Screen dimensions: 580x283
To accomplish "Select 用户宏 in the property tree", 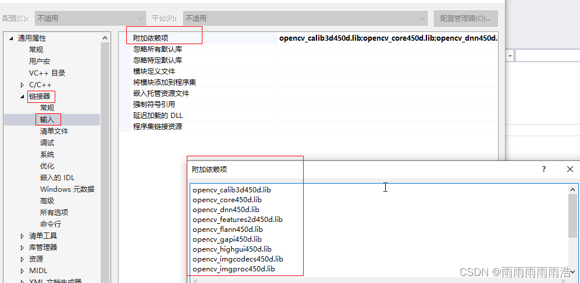I will point(40,62).
